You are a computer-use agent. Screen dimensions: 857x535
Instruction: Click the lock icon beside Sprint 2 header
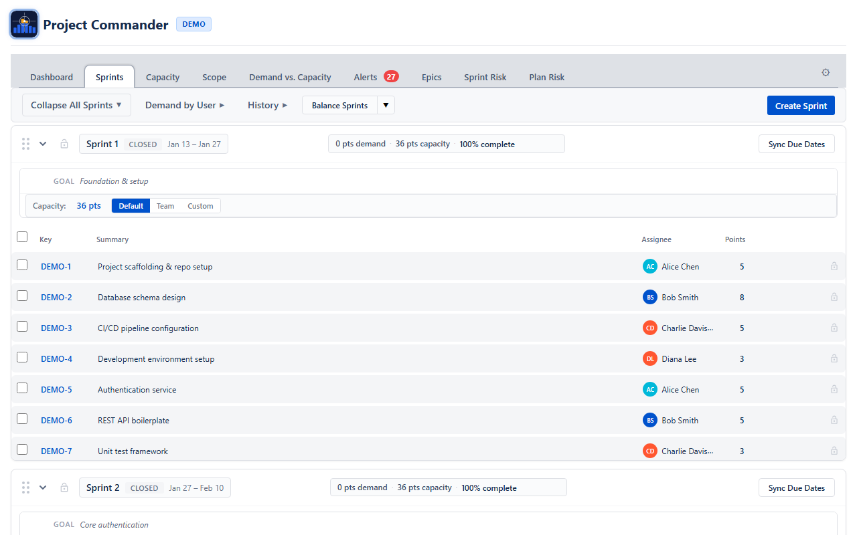pos(64,488)
